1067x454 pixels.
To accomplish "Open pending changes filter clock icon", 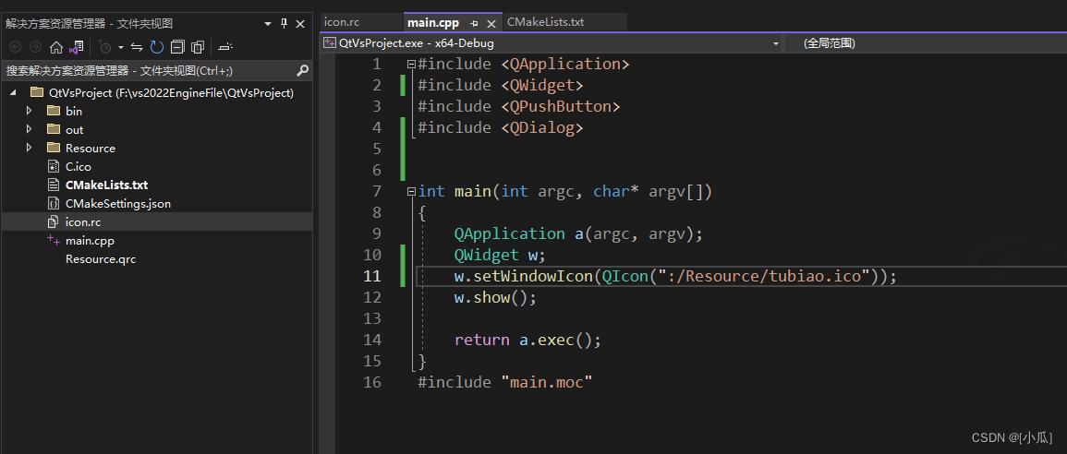I will click(104, 47).
